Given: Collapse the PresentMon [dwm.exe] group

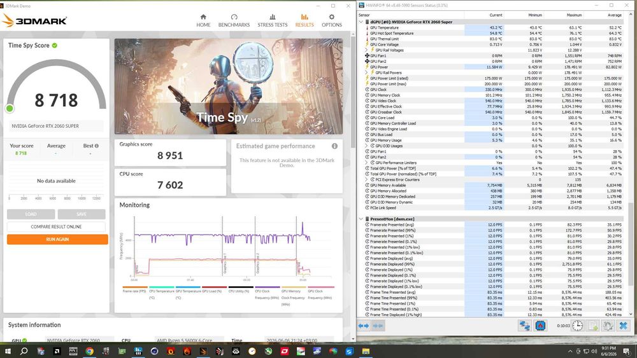Looking at the screenshot, I should (361, 219).
